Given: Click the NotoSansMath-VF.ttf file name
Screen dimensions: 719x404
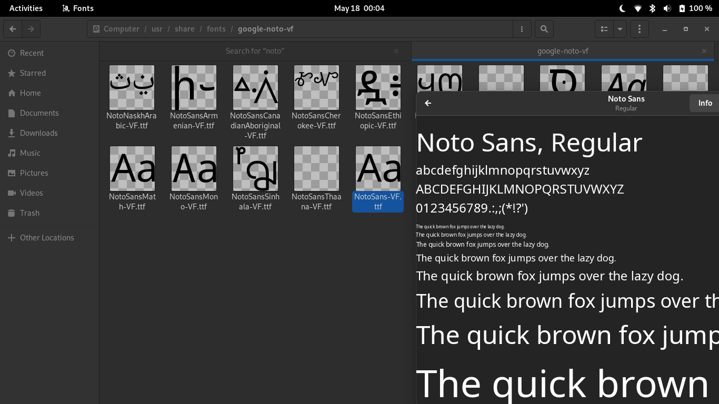Looking at the screenshot, I should [132, 202].
